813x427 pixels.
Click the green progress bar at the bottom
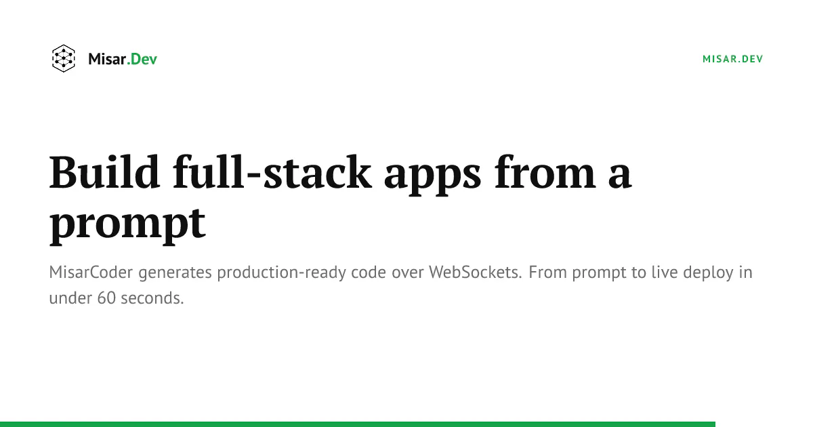(x=358, y=424)
